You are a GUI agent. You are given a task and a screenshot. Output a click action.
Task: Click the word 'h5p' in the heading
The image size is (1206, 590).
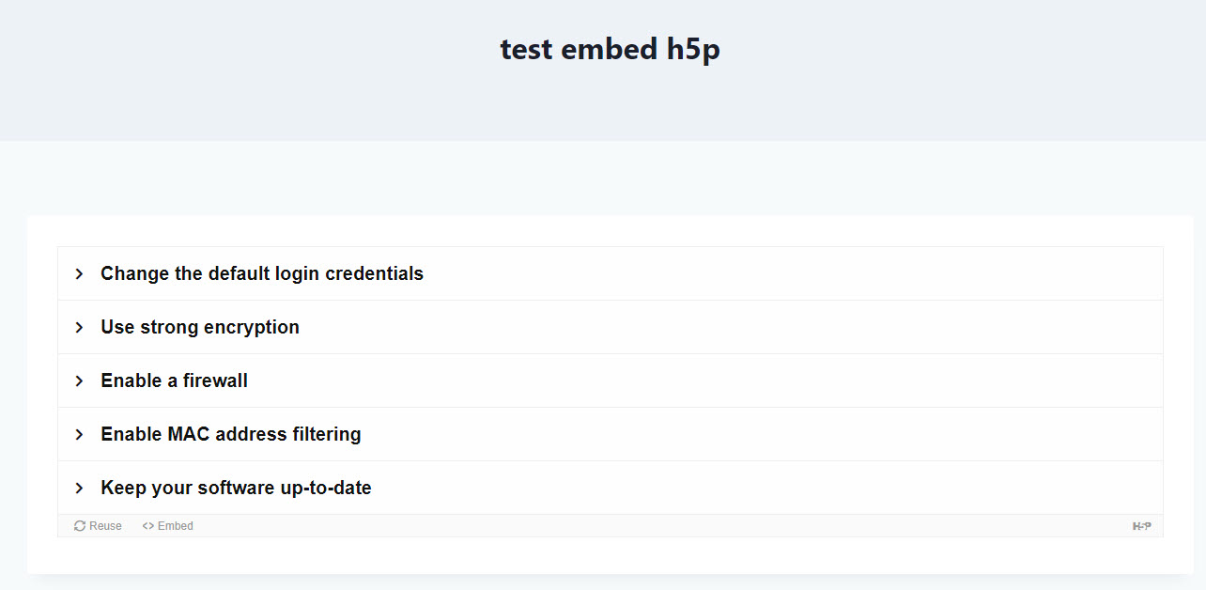coord(693,49)
